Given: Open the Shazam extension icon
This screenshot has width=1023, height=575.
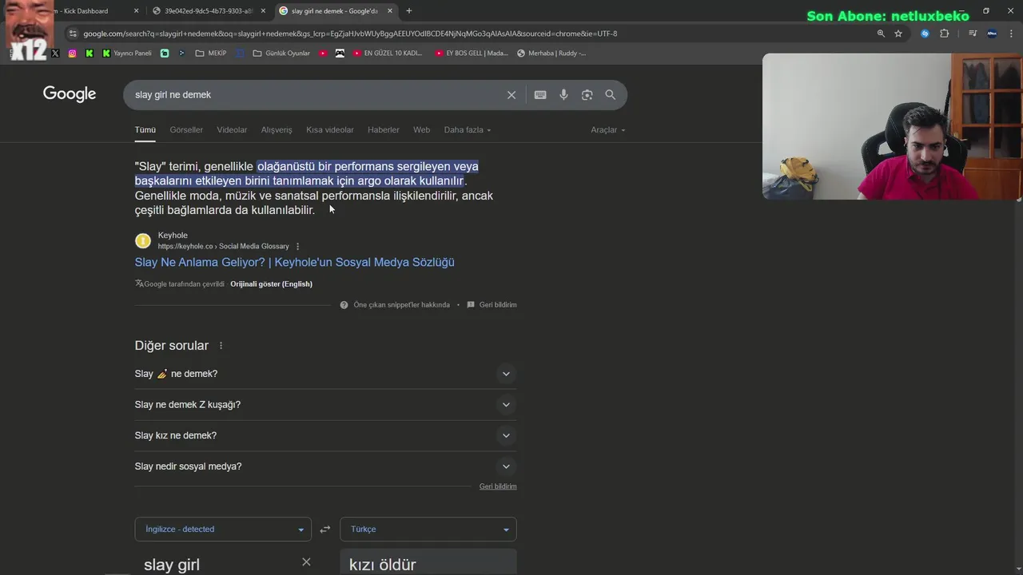Looking at the screenshot, I should [925, 34].
